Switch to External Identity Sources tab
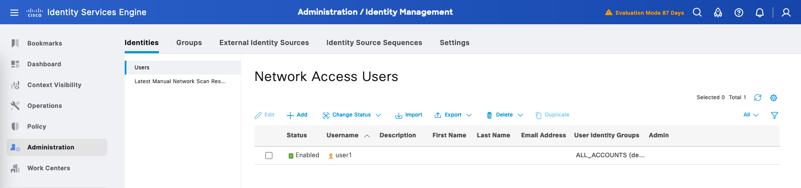 pyautogui.click(x=264, y=42)
